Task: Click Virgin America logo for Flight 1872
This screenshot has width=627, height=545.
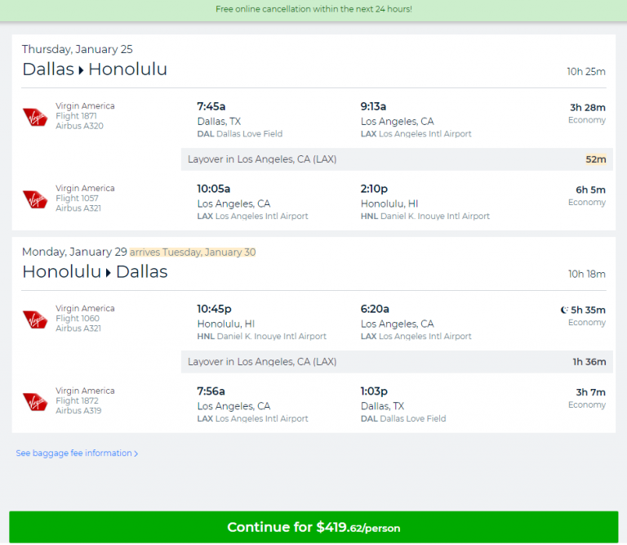Action: tap(35, 401)
